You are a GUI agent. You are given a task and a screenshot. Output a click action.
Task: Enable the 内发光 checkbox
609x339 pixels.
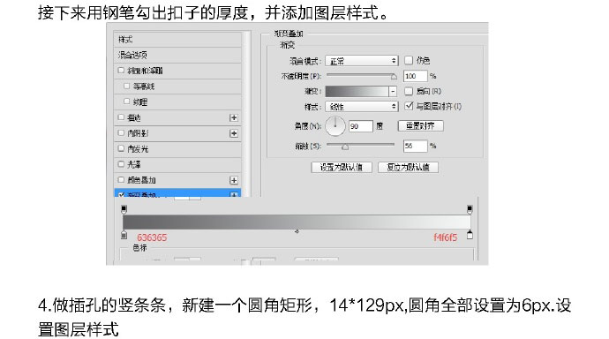point(121,148)
